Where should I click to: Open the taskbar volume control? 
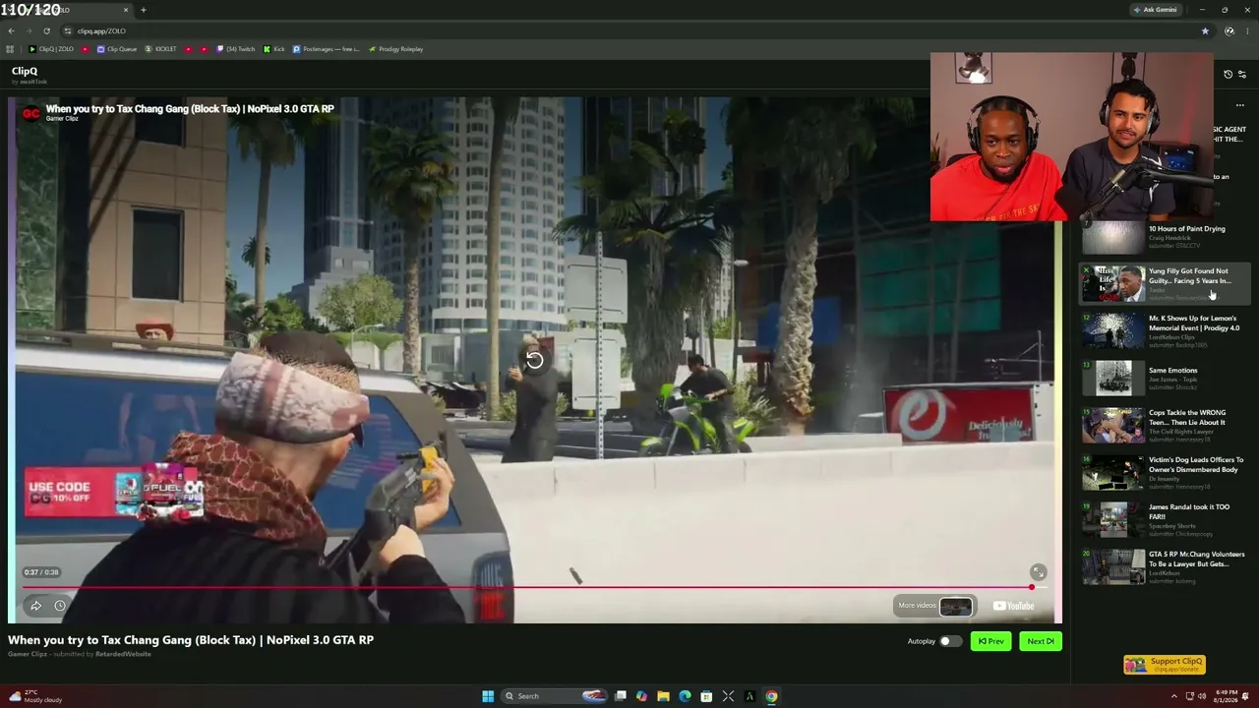click(1203, 696)
